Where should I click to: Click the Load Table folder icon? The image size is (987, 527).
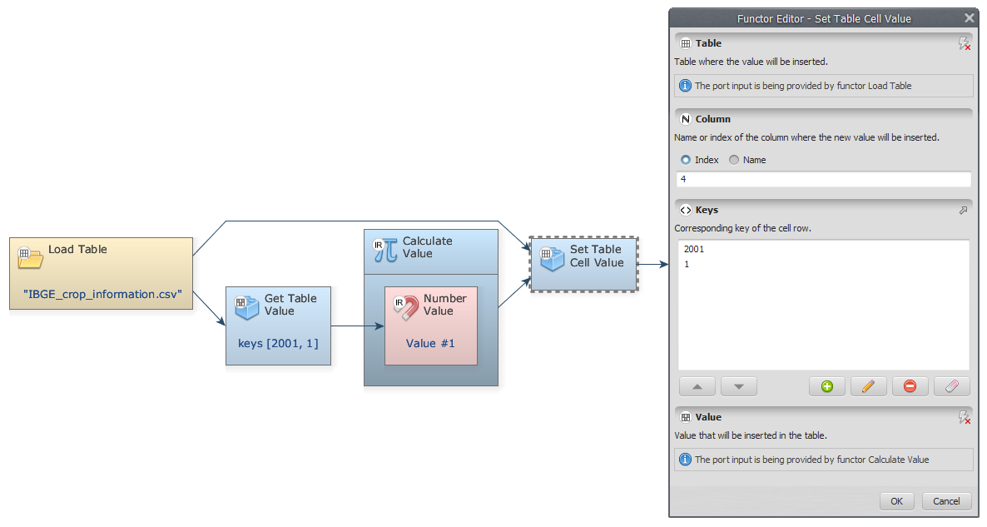pyautogui.click(x=31, y=257)
